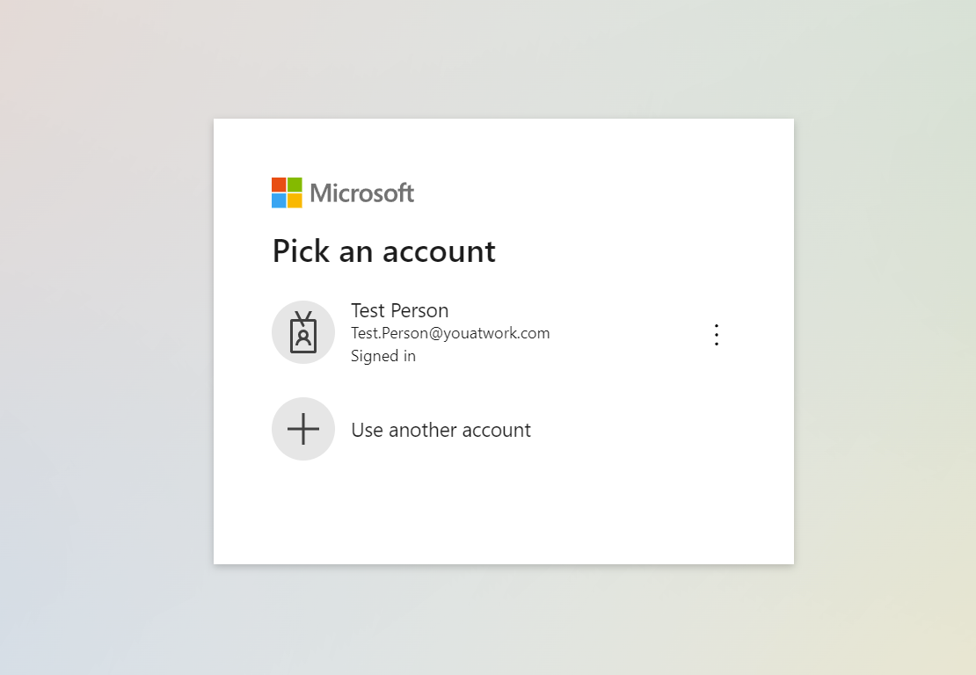Click the plus icon for another account

[x=303, y=429]
